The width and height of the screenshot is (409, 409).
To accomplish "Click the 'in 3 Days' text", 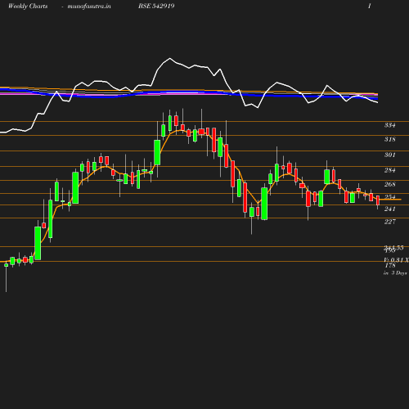I will pyautogui.click(x=395, y=273).
